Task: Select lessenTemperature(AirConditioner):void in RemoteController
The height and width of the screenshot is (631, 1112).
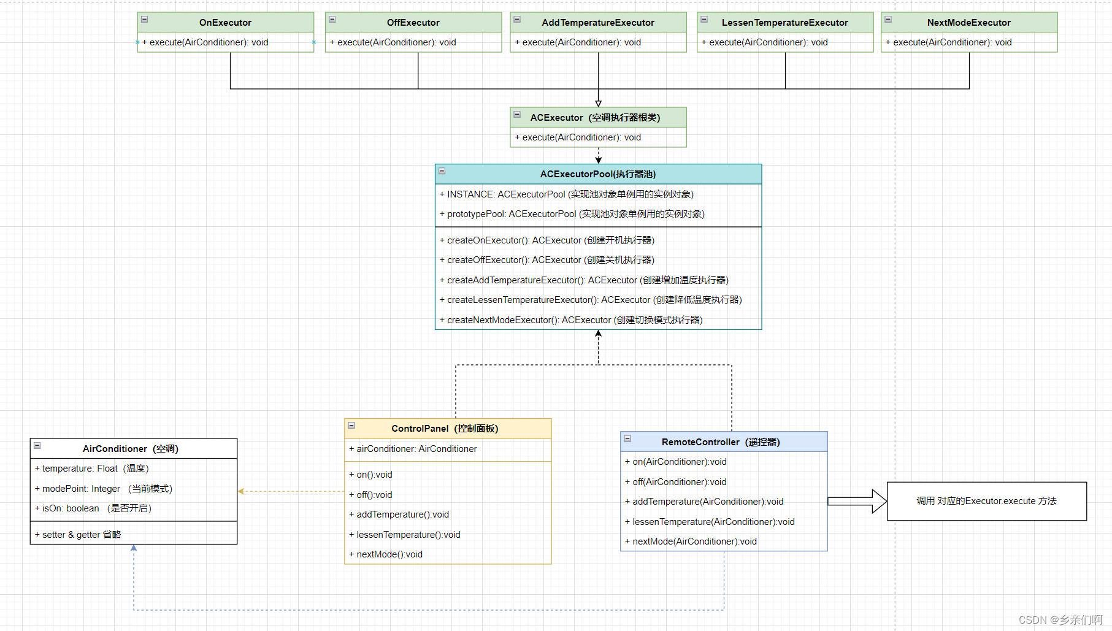Action: click(724, 522)
